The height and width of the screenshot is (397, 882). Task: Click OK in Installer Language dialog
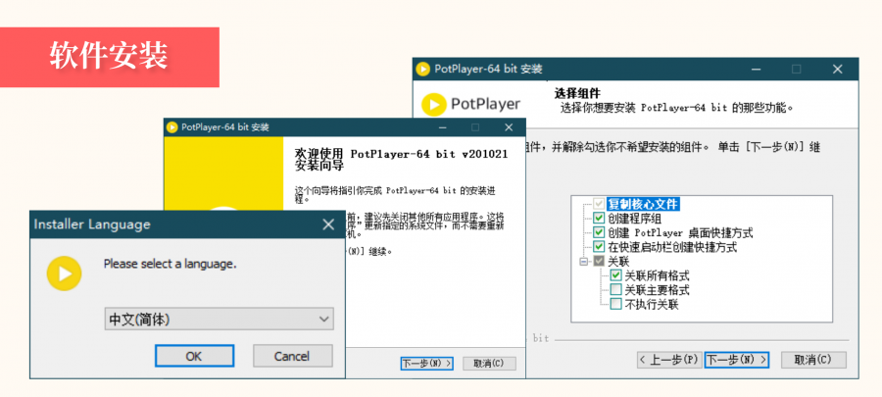pyautogui.click(x=194, y=356)
